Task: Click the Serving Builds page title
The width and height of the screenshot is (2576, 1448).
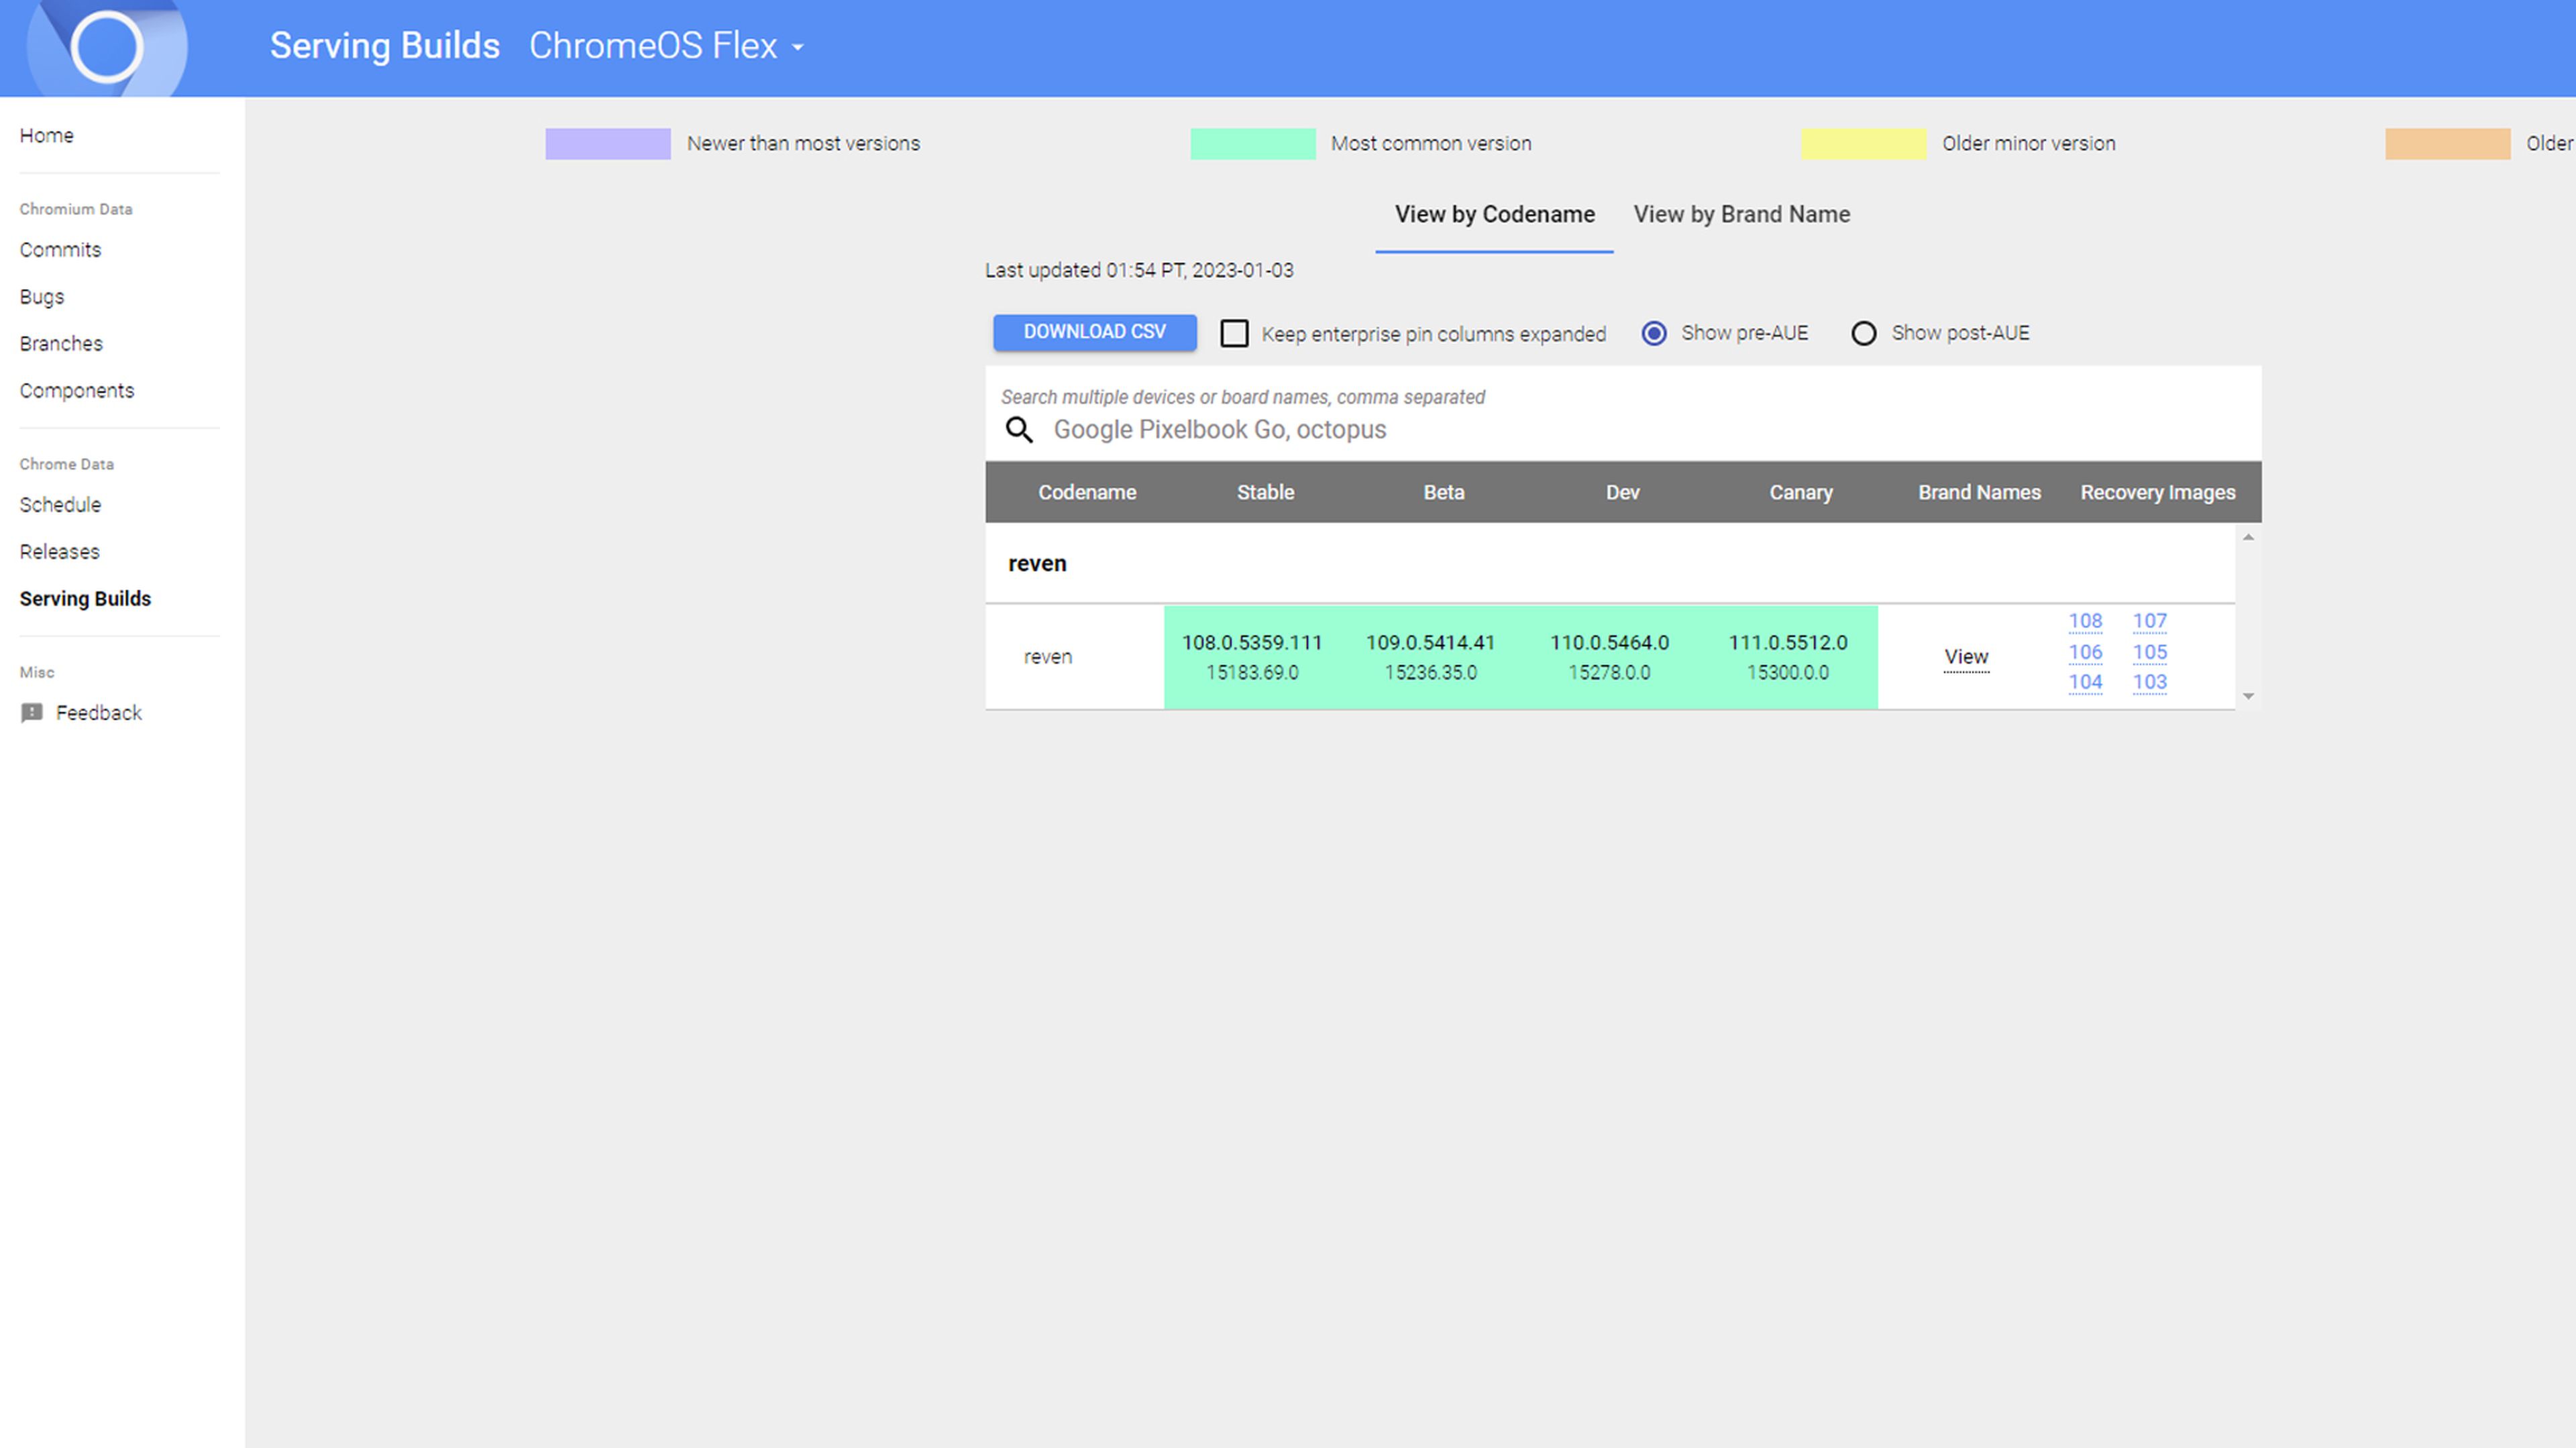Action: point(385,46)
